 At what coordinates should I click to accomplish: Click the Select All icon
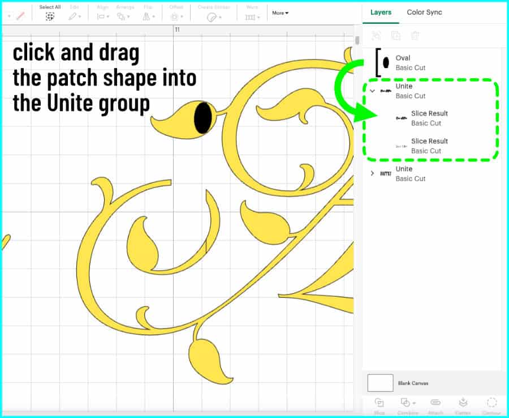(50, 16)
